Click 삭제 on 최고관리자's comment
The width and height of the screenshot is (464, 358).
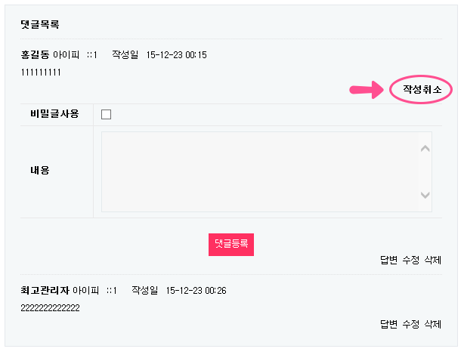point(432,324)
